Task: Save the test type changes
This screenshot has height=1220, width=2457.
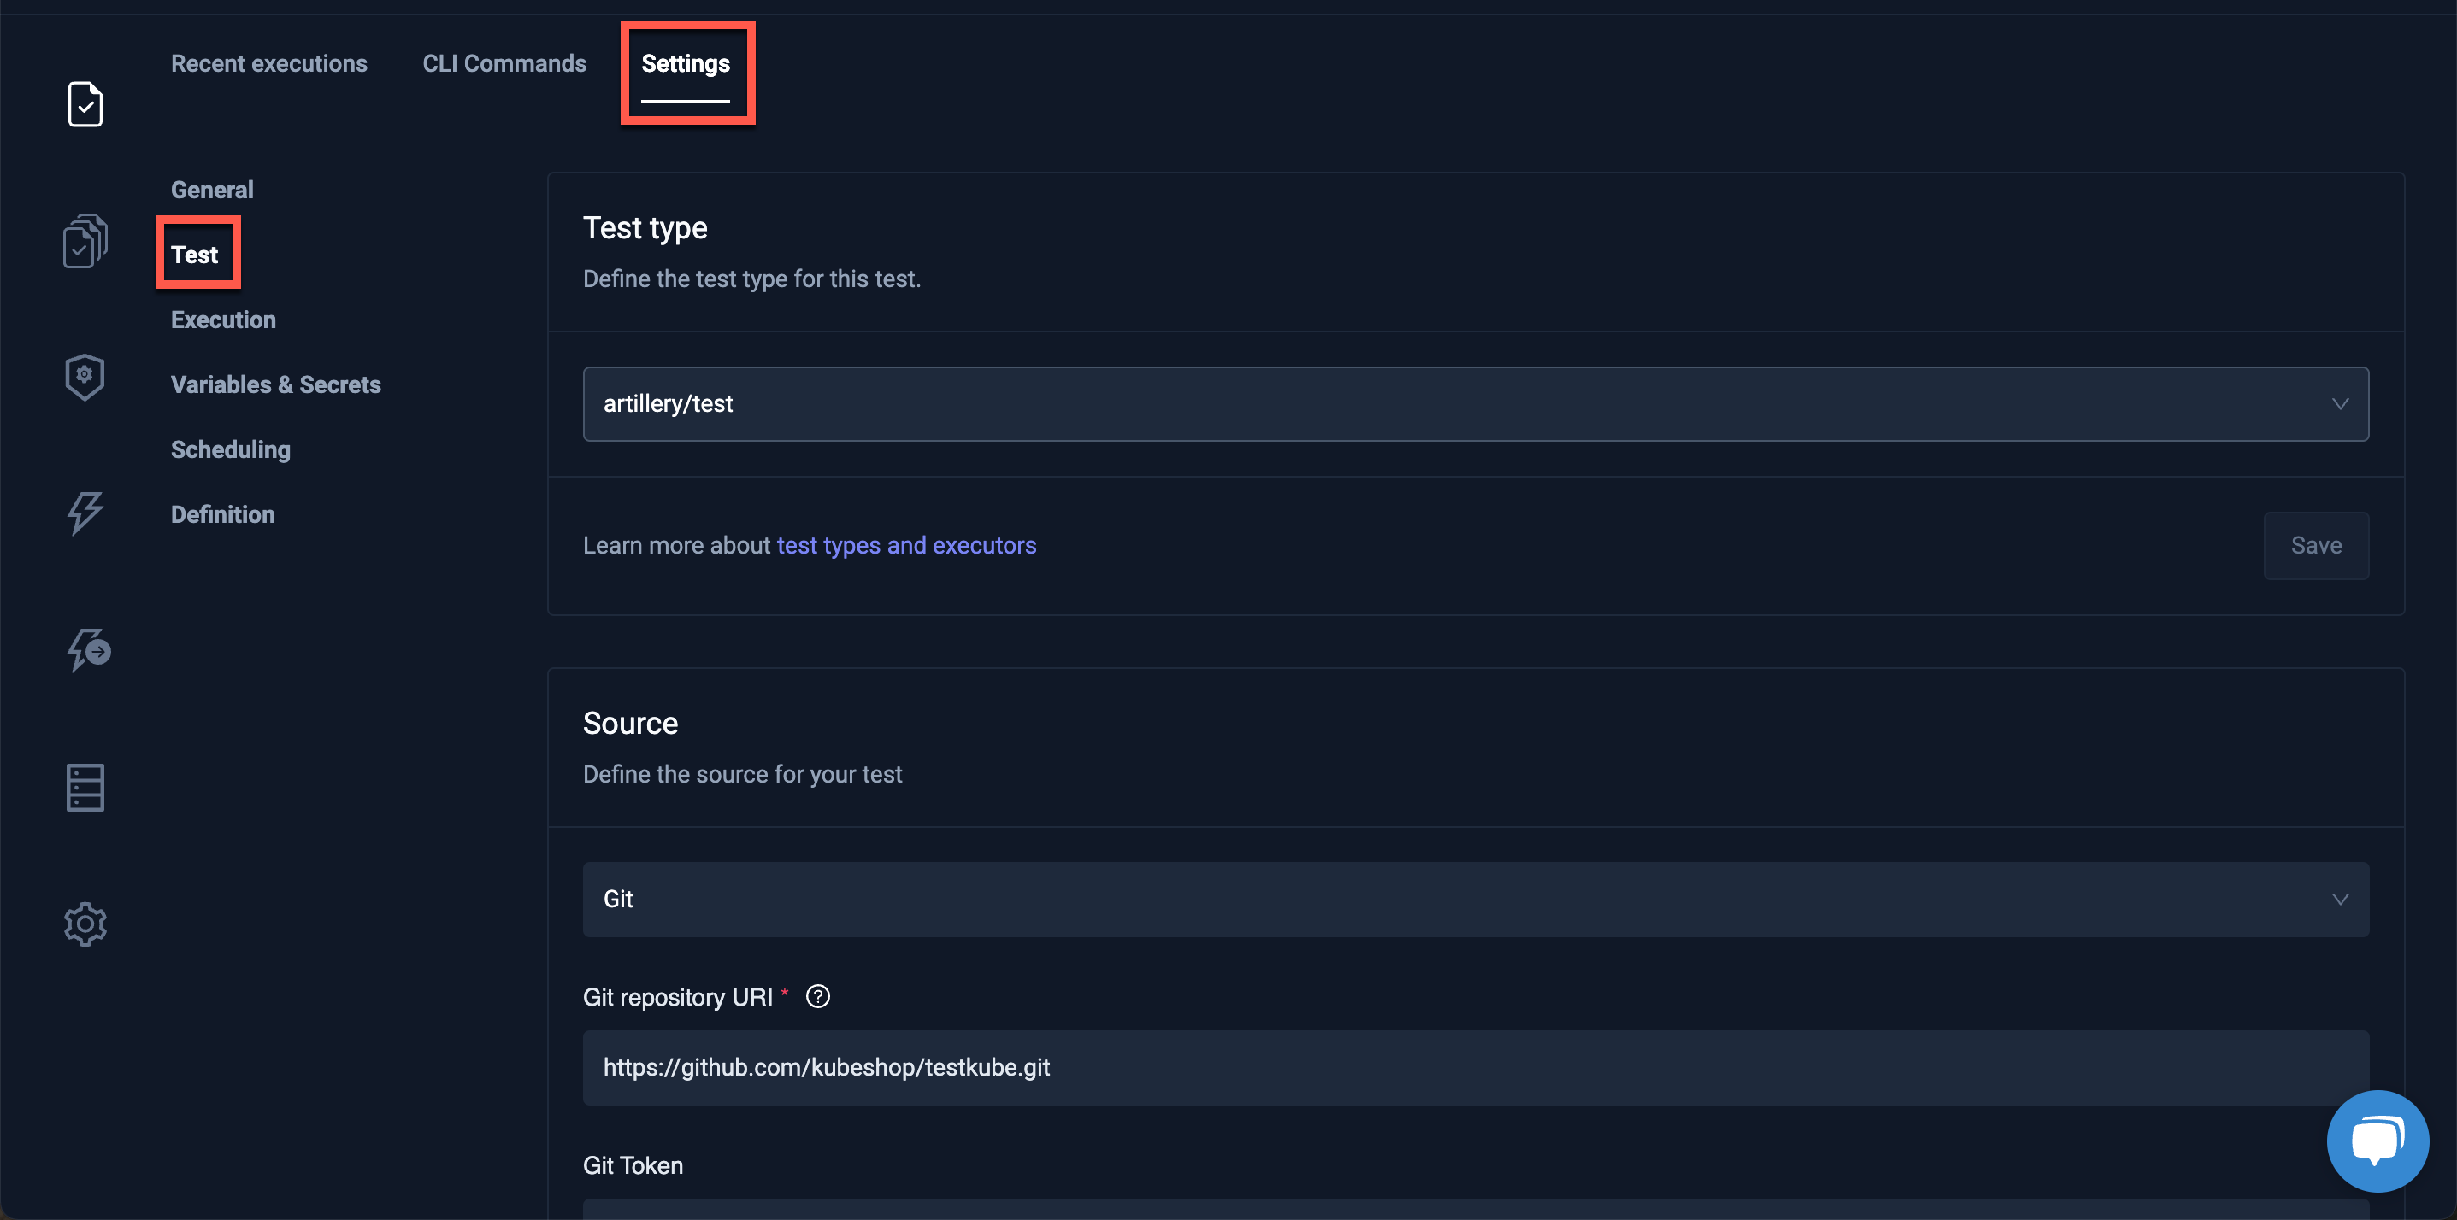Action: [2316, 545]
